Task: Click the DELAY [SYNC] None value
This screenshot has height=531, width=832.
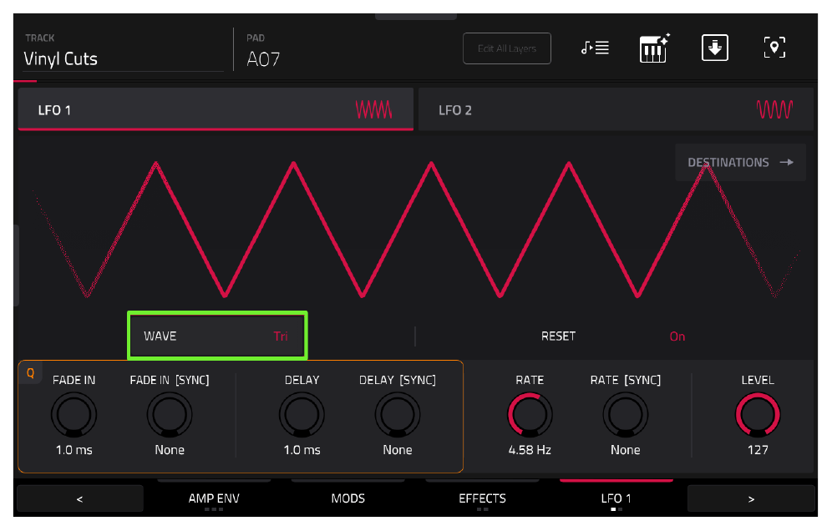Action: [398, 450]
